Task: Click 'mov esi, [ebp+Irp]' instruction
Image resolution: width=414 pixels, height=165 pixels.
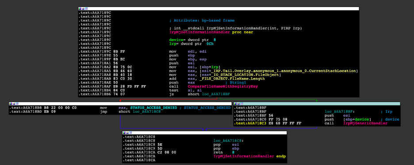Action: click(x=195, y=67)
